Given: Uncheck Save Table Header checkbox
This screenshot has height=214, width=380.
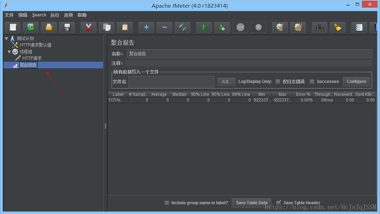Looking at the screenshot, I should pos(279,202).
